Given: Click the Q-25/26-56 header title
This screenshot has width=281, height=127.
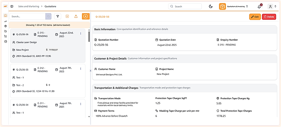Looking at the screenshot, I should pyautogui.click(x=102, y=17).
